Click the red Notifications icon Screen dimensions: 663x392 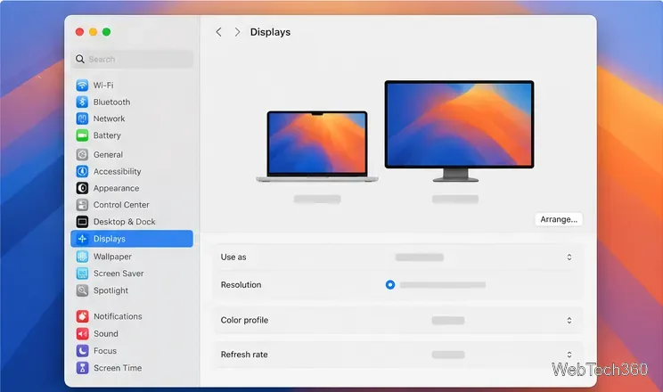coord(82,316)
